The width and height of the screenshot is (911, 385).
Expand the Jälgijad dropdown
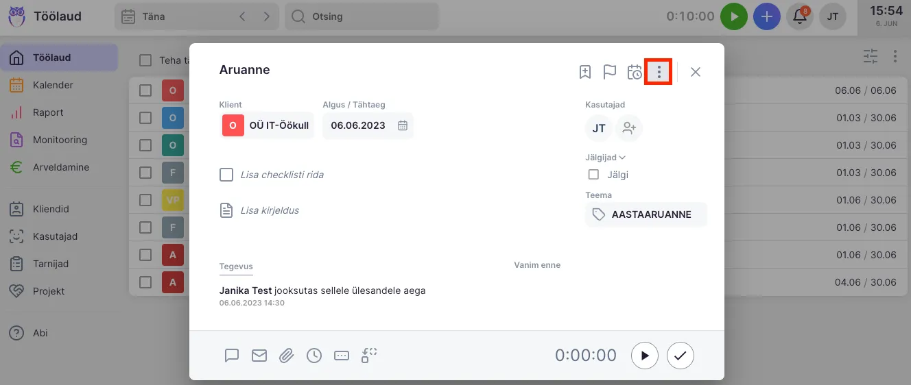(x=605, y=158)
